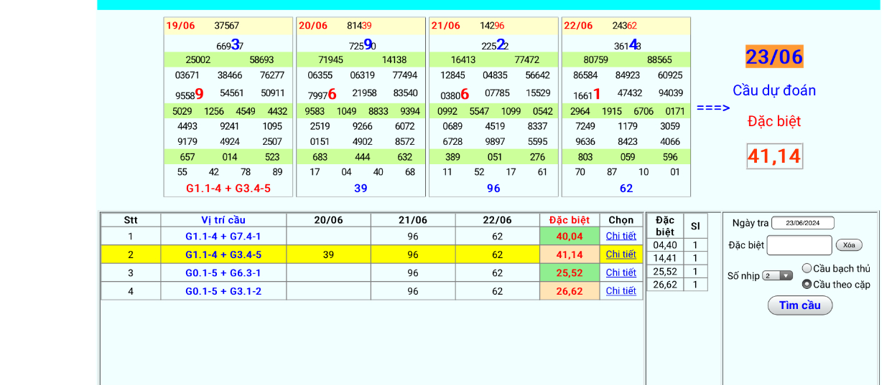Click 'Chi tiết' link for row 4
This screenshot has width=892, height=385.
tap(621, 291)
